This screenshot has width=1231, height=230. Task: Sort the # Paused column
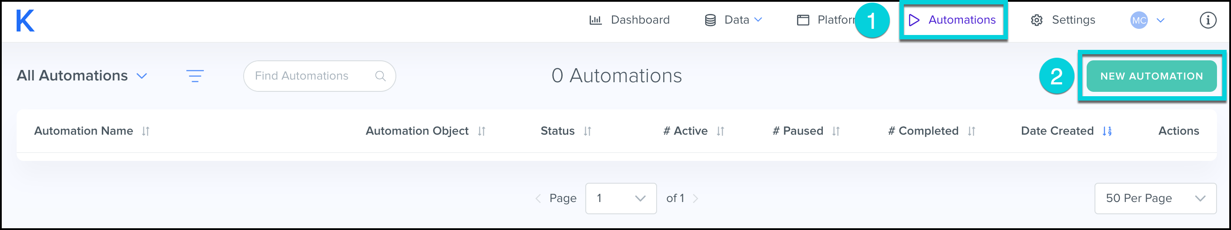pos(836,131)
